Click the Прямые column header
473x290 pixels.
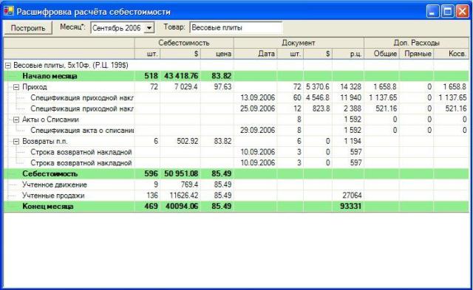tap(416, 54)
